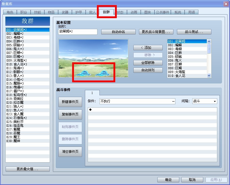
Task: Select troop 021:狼人*2
Action: (x=28, y=106)
